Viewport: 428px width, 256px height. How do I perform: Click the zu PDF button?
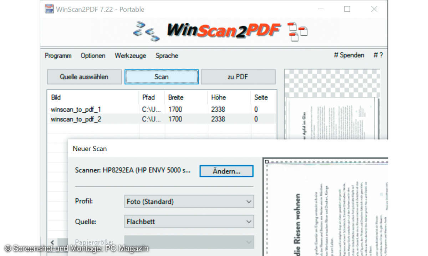(x=238, y=77)
